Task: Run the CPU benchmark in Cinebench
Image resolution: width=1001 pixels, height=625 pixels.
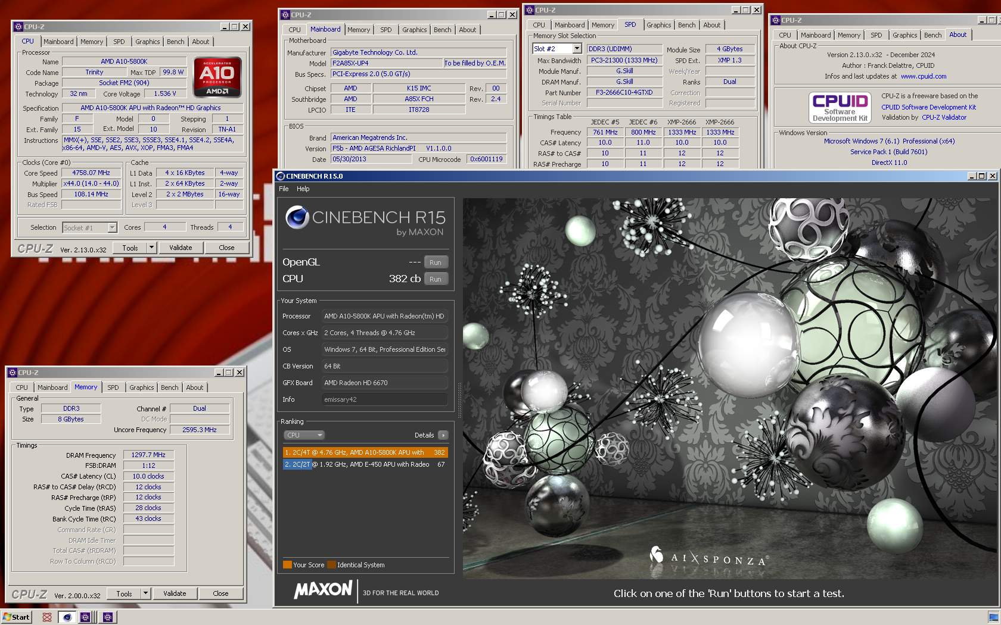Action: (436, 279)
